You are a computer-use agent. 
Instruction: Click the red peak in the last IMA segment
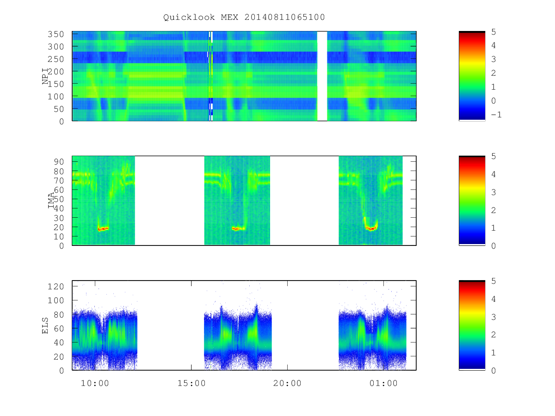click(371, 228)
